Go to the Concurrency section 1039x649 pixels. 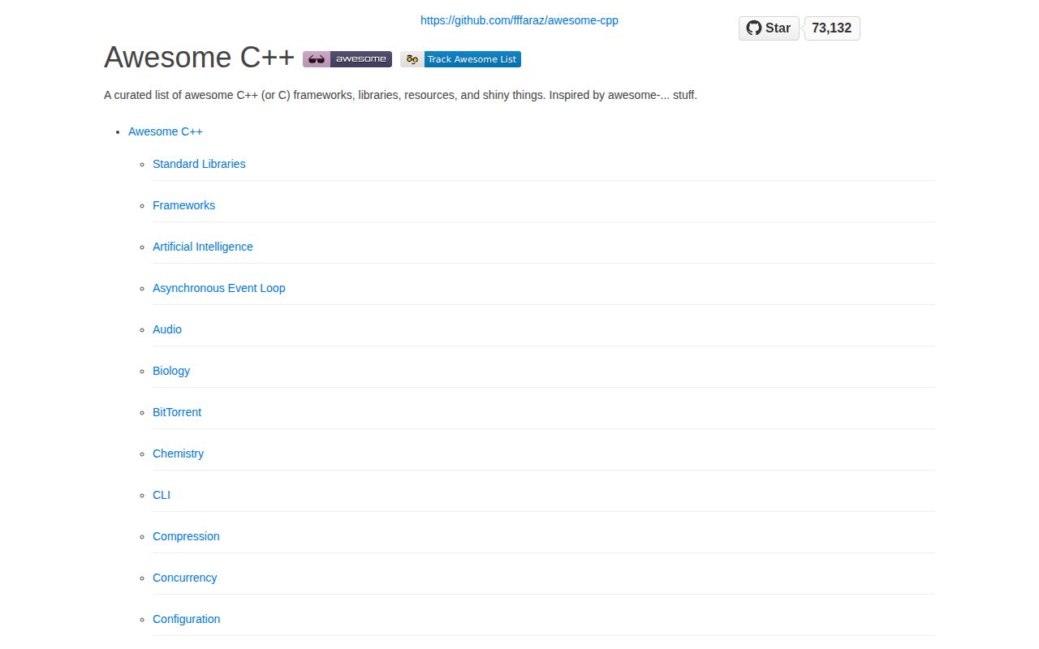tap(185, 578)
